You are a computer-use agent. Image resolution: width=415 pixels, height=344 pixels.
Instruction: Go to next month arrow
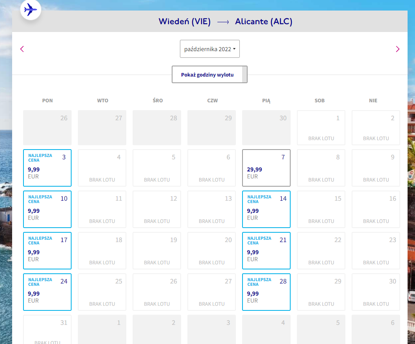397,49
